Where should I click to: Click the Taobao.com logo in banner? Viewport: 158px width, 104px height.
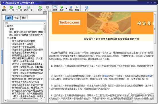coord(70,22)
